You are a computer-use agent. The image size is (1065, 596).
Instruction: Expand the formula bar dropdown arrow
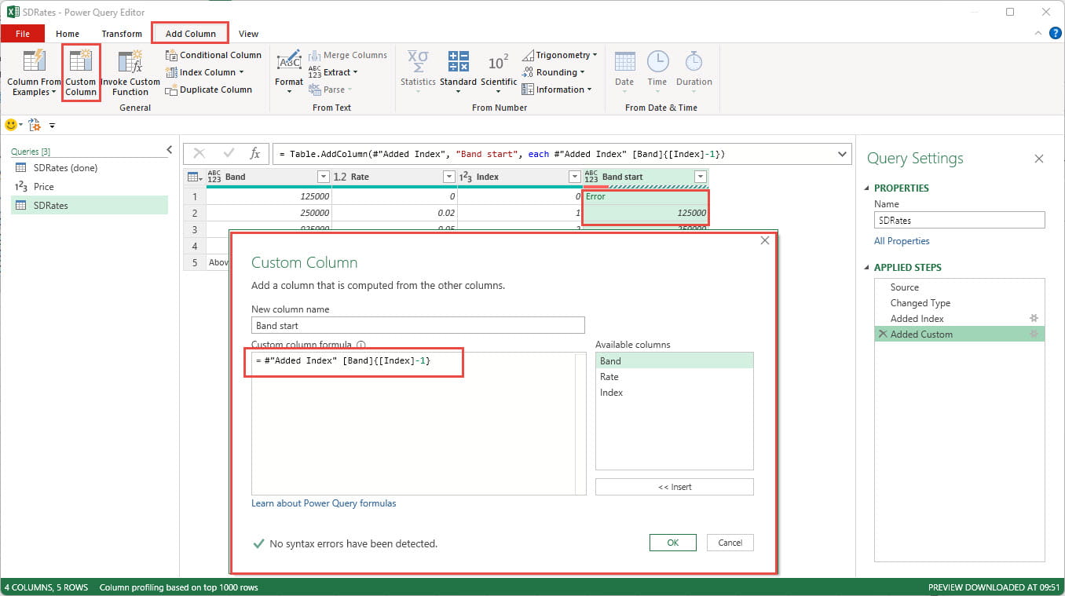point(843,154)
